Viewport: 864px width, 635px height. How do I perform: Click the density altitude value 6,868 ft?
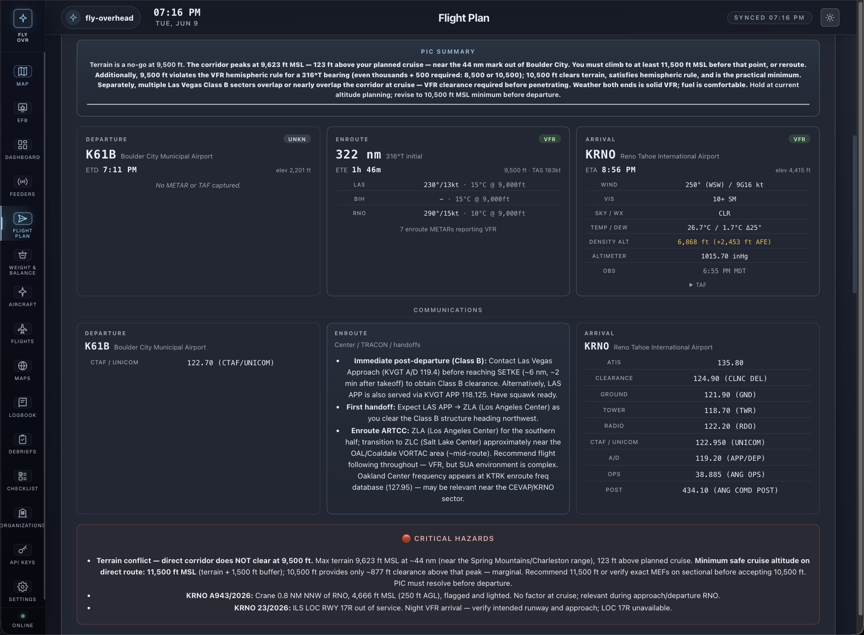point(724,242)
